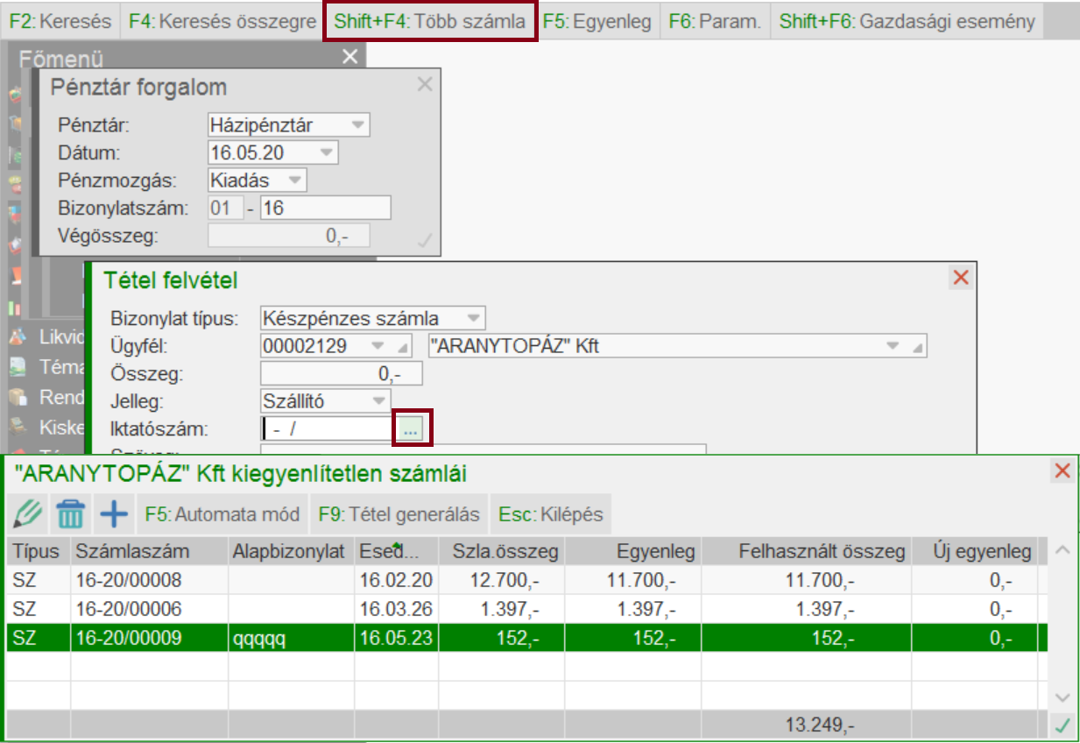Click the Végösszeg amount field
This screenshot has width=1080, height=743.
point(288,236)
